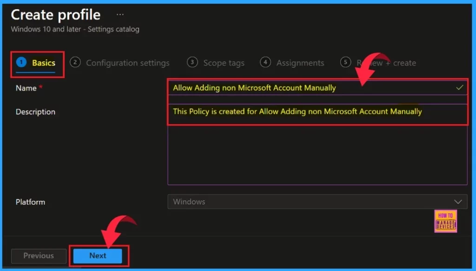Click the Next button
The height and width of the screenshot is (271, 476).
[x=98, y=256]
